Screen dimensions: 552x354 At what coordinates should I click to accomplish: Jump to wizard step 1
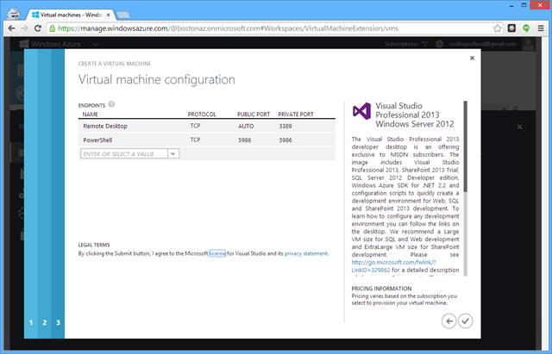tap(31, 323)
